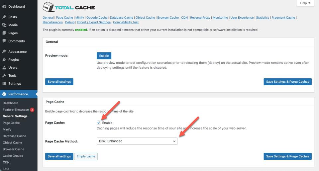
Task: Click the Empty cache button
Action: click(x=86, y=156)
